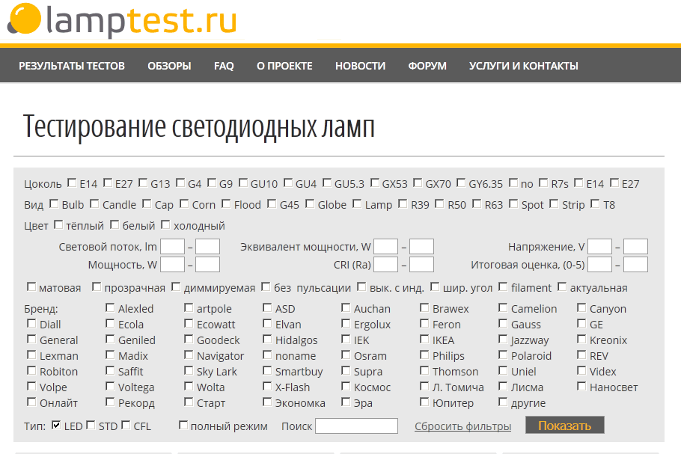Select the Alexled brand checkbox
Viewport: 681px width, 454px height.
tap(110, 307)
